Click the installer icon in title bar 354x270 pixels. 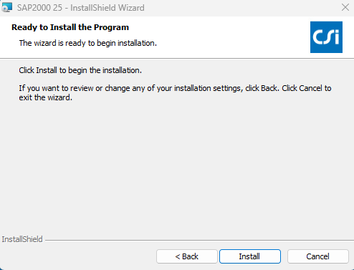point(6,7)
